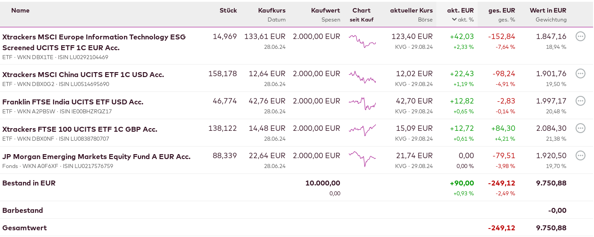Open mini chart of Xtrackers FTSE 100 ETF
The height and width of the screenshot is (237, 594).
pos(362,130)
